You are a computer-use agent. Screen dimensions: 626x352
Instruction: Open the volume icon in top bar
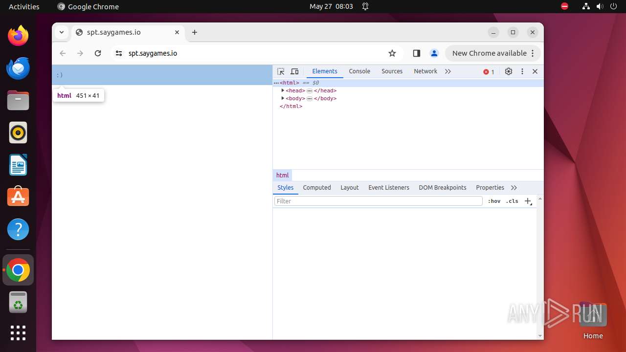tap(600, 6)
